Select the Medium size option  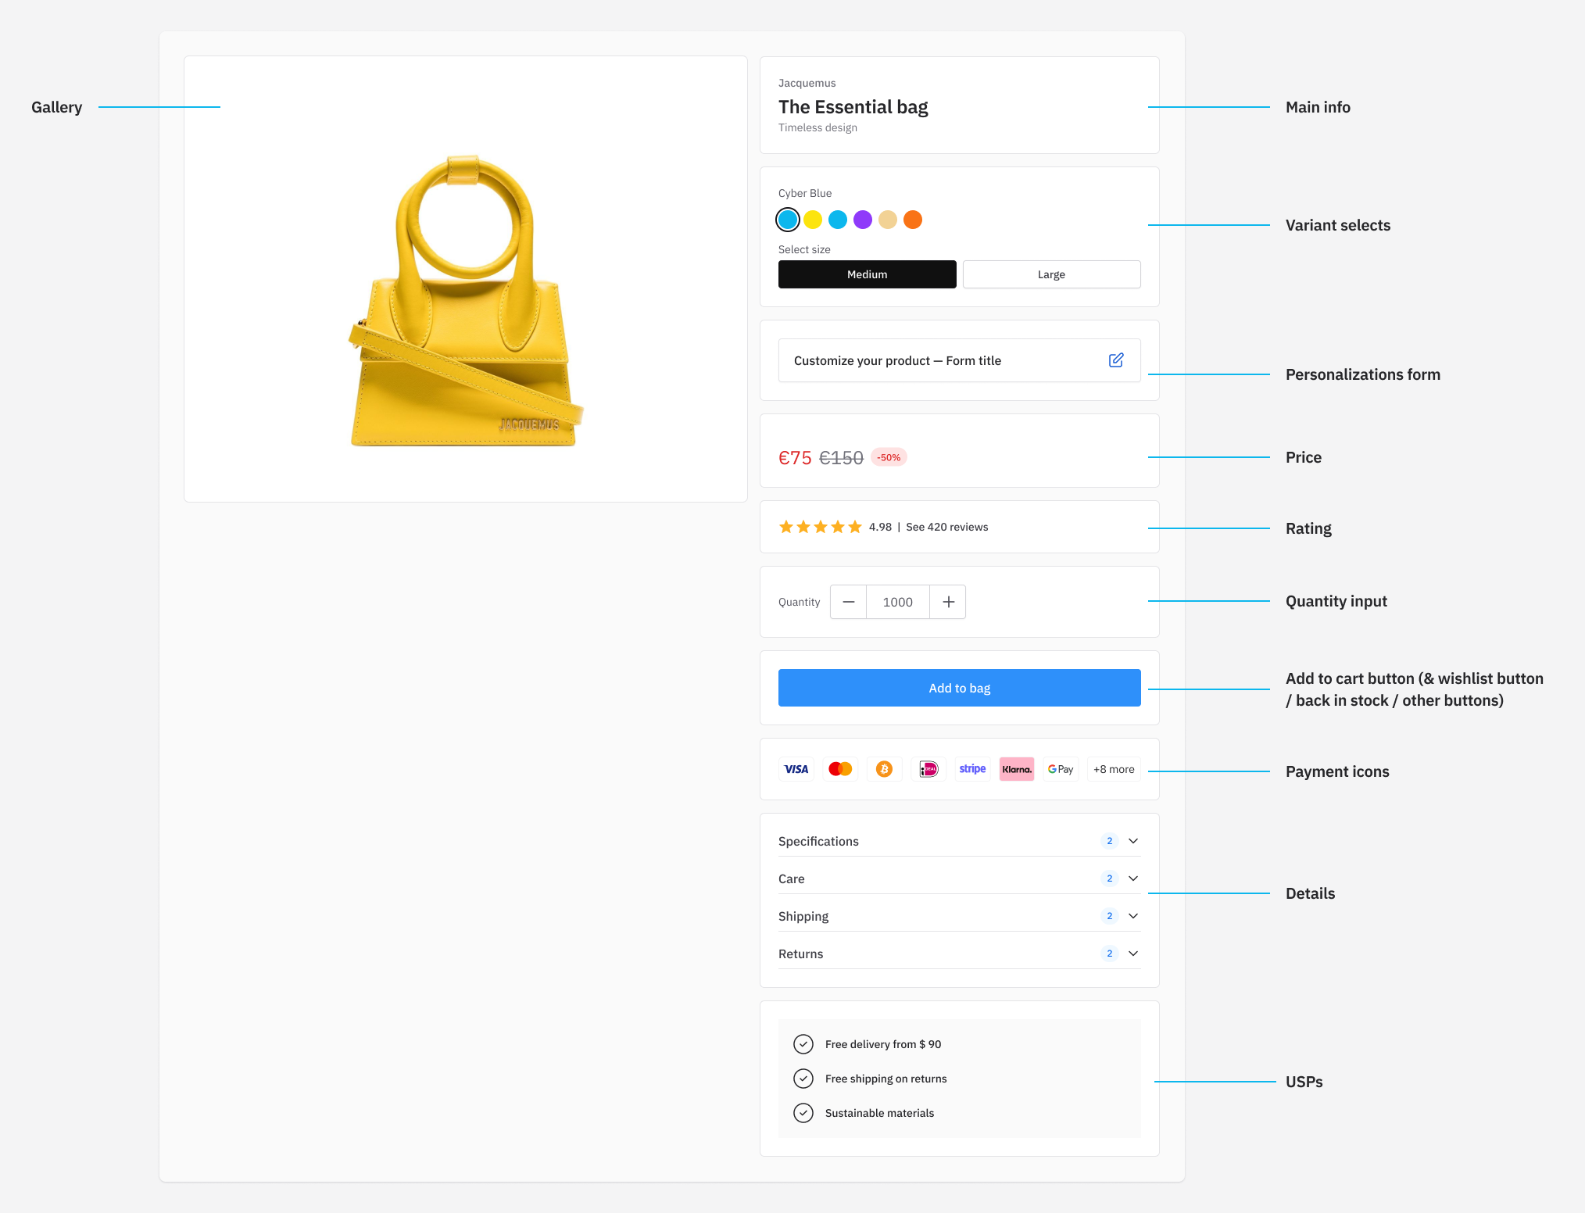[x=868, y=274]
